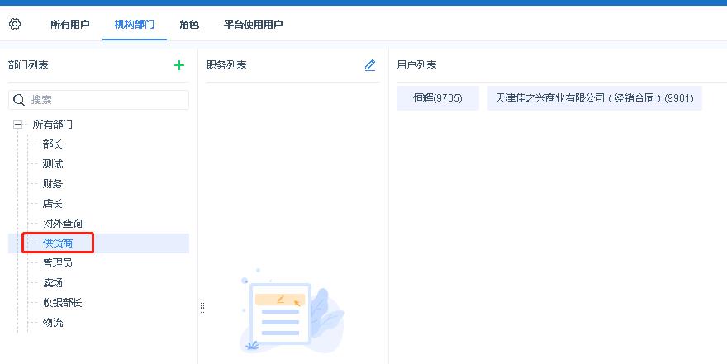The height and width of the screenshot is (364, 727).
Task: Select the 供货商 department
Action: pos(58,243)
